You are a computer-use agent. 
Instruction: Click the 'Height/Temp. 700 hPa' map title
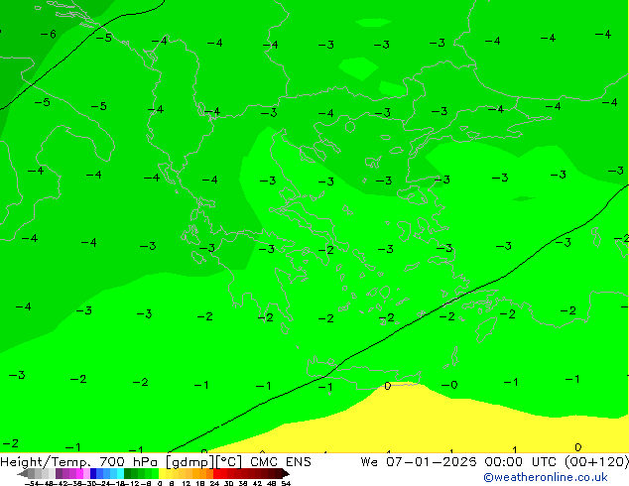tap(80, 462)
